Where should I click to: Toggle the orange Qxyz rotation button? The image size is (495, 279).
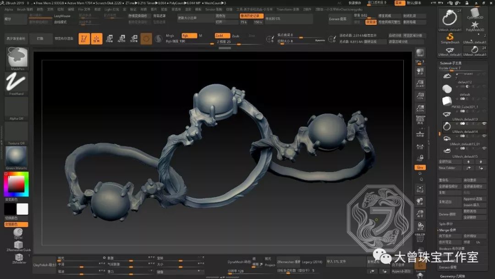[420, 167]
